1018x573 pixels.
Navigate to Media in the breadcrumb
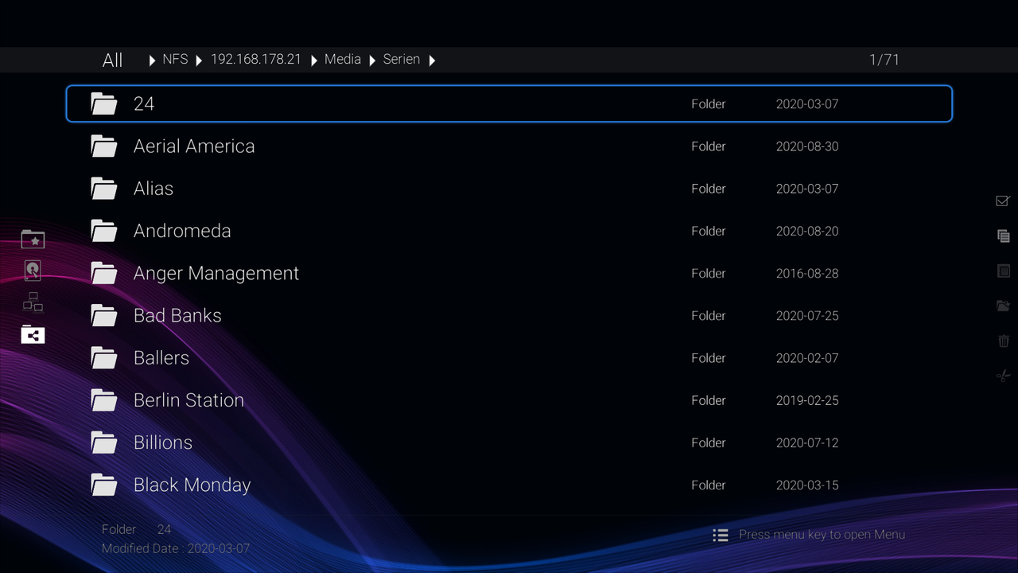[x=343, y=59]
